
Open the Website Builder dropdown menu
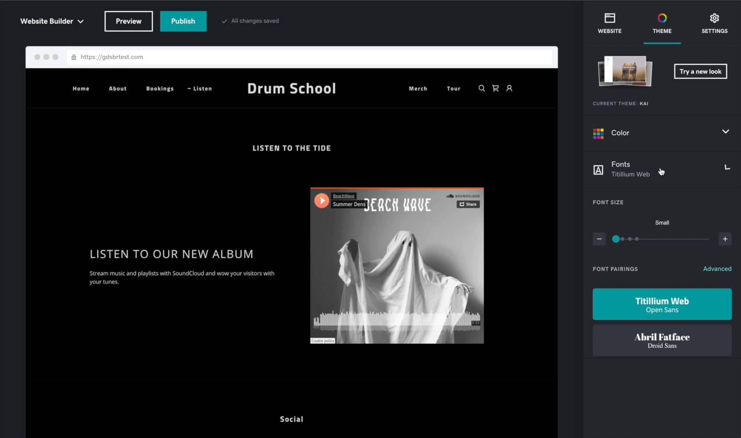pyautogui.click(x=52, y=21)
